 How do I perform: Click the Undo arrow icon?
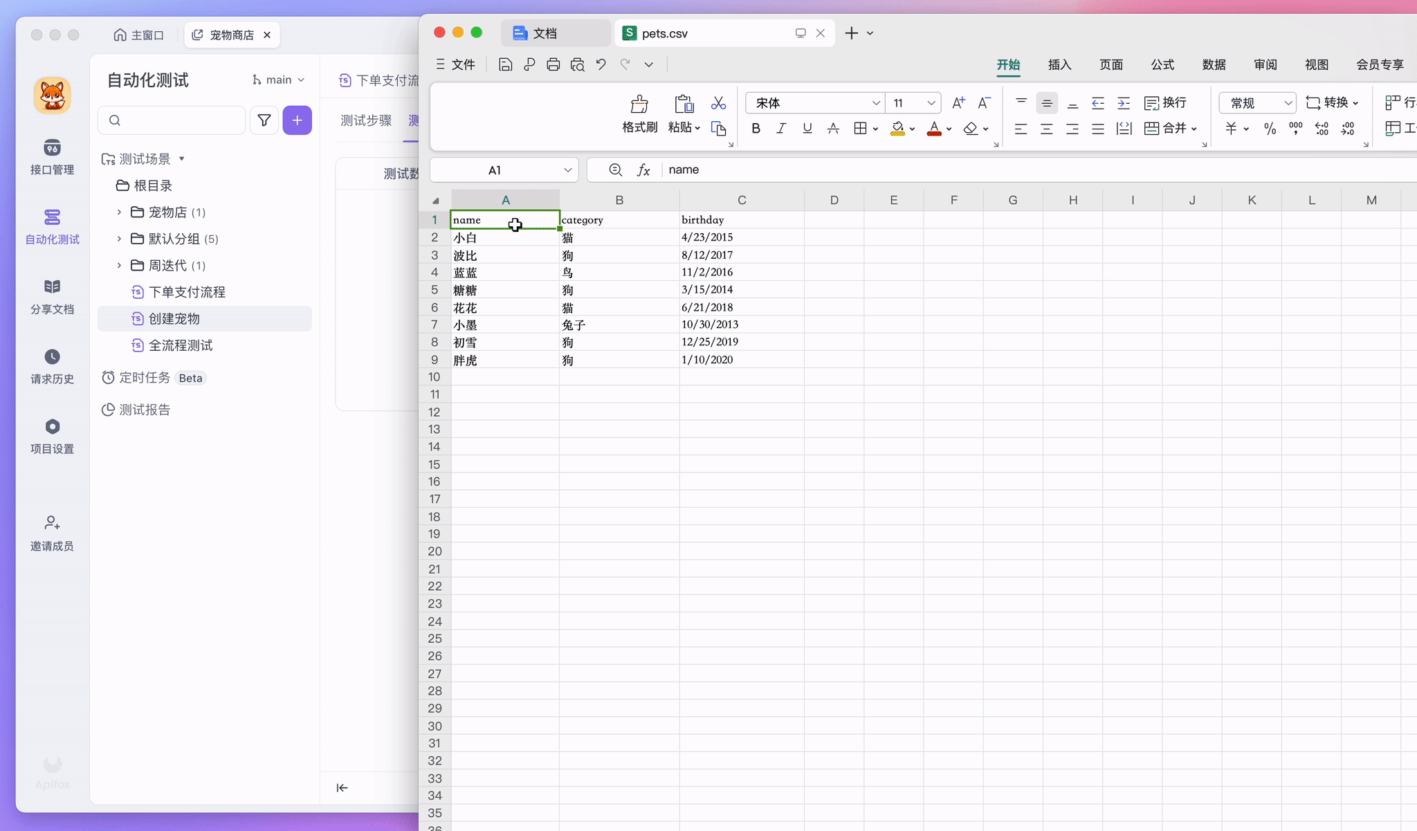pos(601,64)
